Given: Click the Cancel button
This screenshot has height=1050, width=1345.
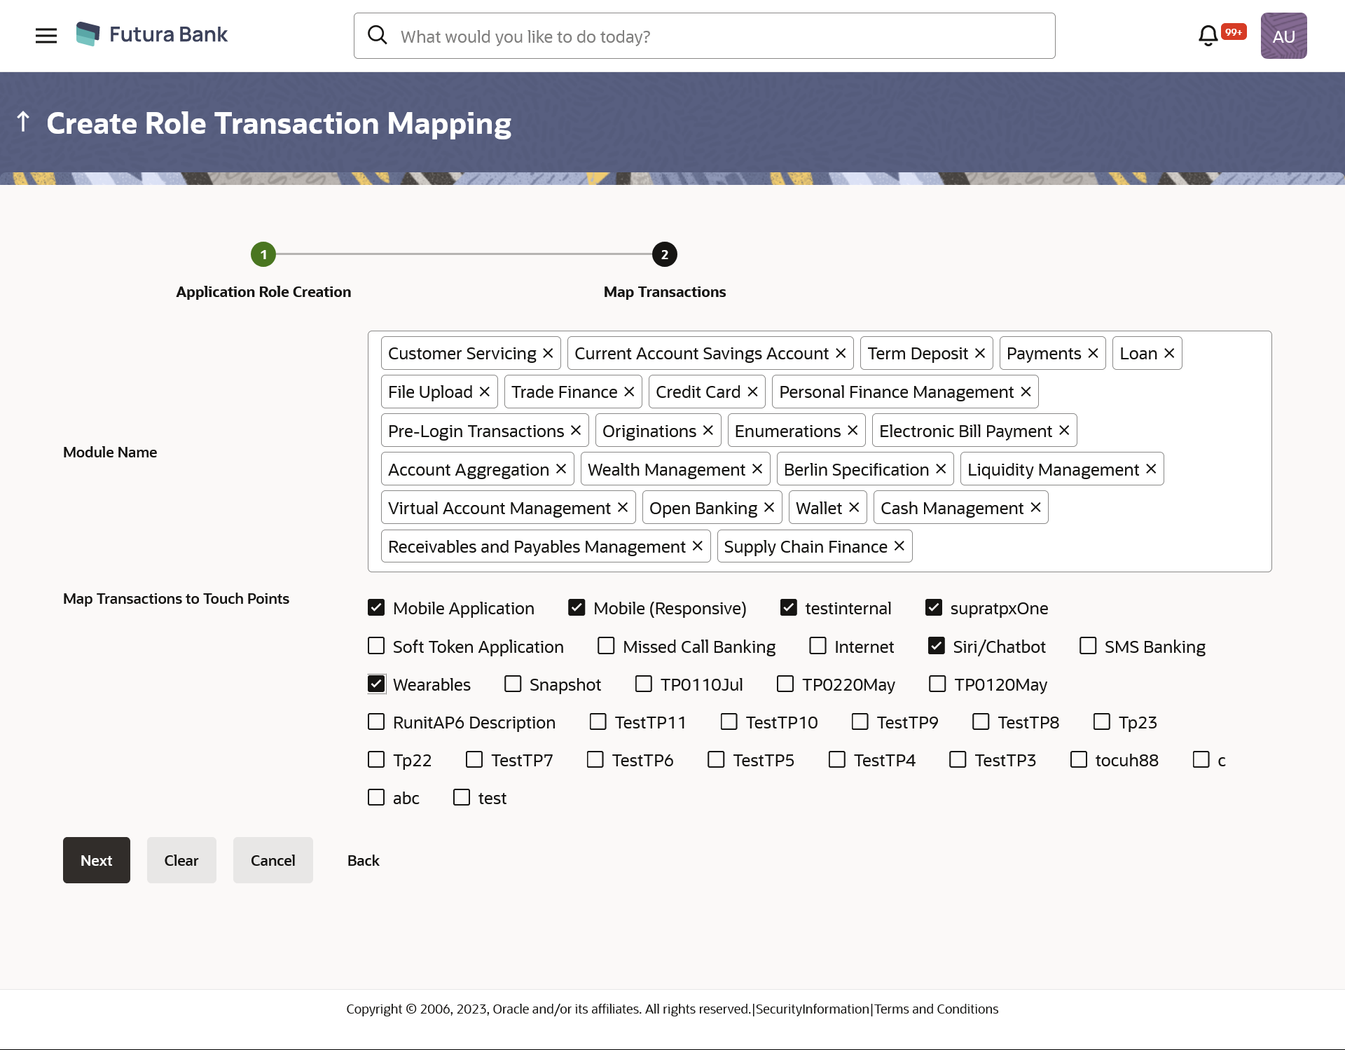Looking at the screenshot, I should 273,860.
